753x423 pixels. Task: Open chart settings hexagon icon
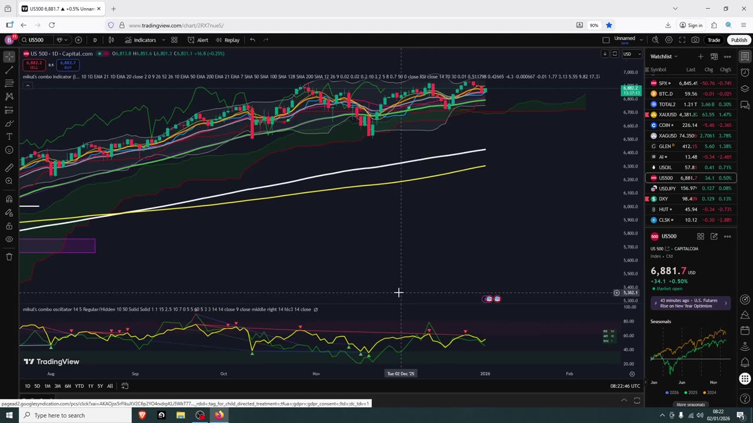(669, 40)
